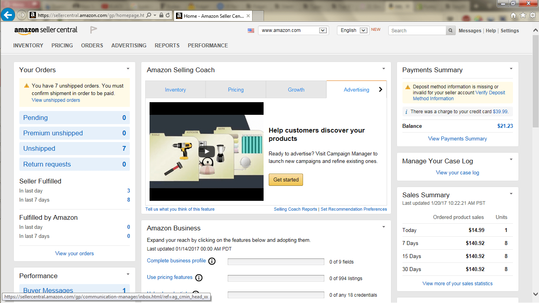The height and width of the screenshot is (303, 539).
Task: Switch to the Pricing coach tab
Action: [236, 90]
